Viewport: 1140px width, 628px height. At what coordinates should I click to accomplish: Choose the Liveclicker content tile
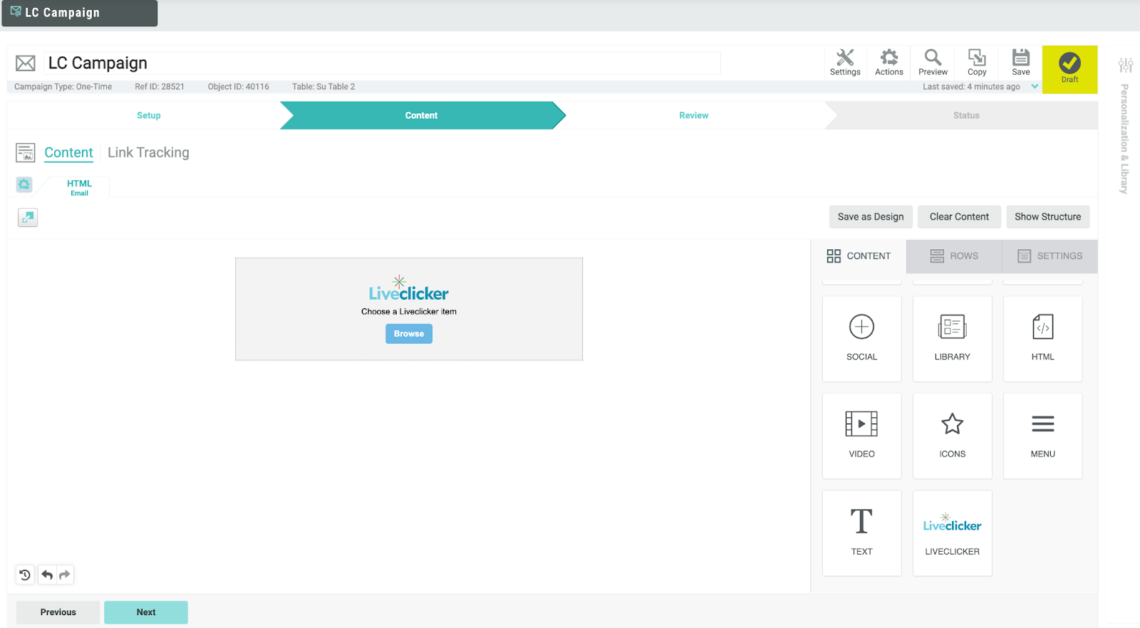tap(952, 533)
